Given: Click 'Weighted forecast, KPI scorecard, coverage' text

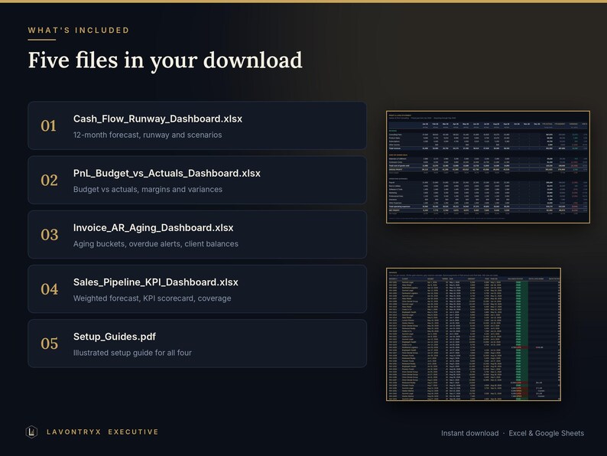Looking at the screenshot, I should 152,298.
